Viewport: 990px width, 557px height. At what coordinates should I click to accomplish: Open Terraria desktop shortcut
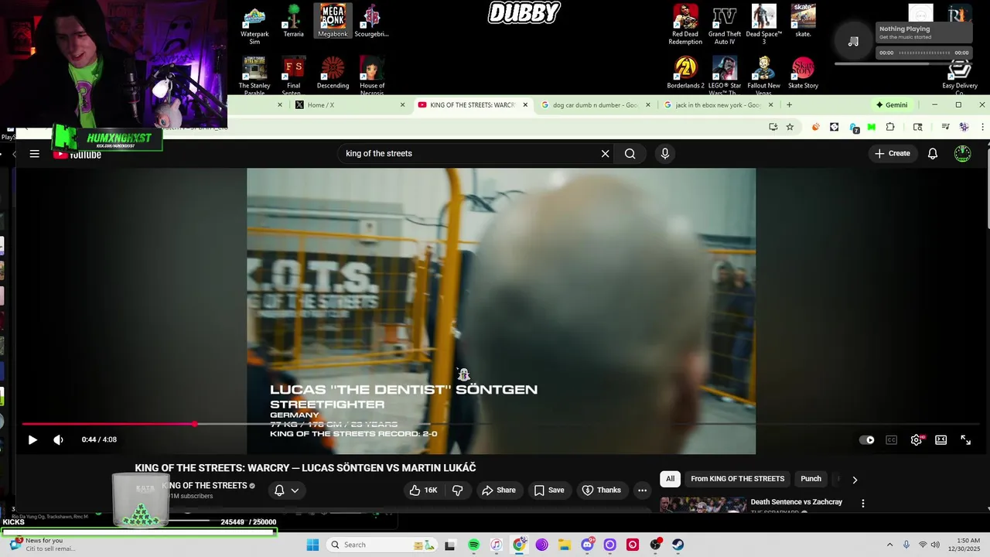click(293, 21)
